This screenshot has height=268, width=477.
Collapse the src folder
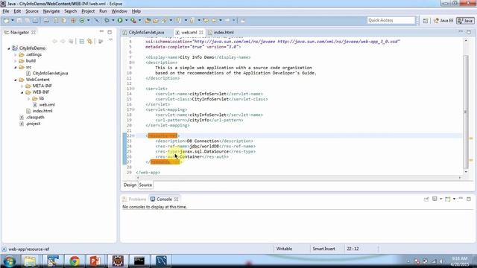coord(16,67)
